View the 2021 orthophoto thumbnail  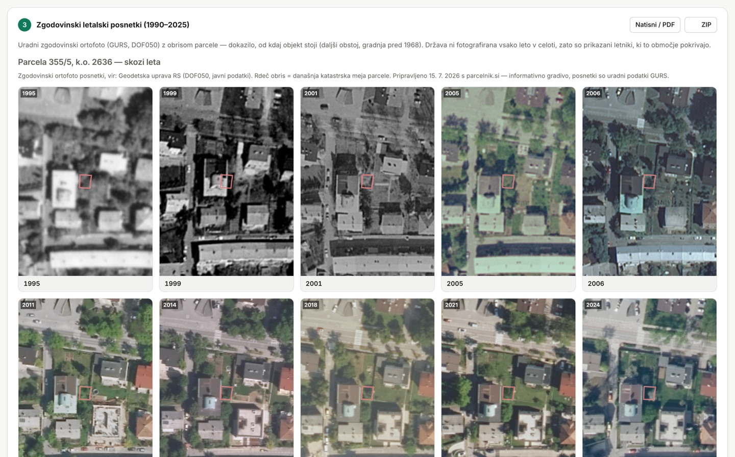(x=508, y=378)
